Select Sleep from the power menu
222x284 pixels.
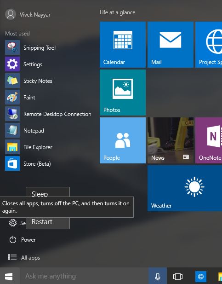48,192
